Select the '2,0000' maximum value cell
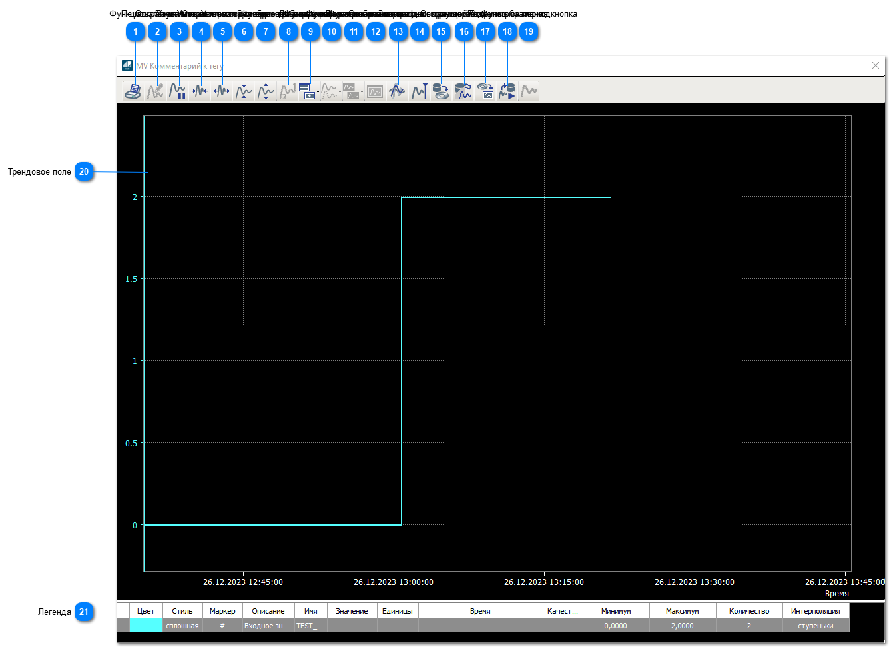 (683, 626)
